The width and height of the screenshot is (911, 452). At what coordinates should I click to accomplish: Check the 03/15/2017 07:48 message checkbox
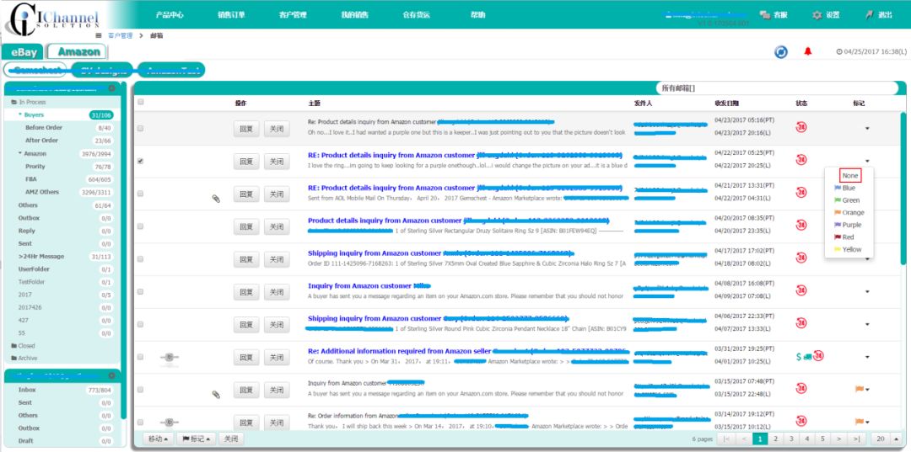point(140,390)
